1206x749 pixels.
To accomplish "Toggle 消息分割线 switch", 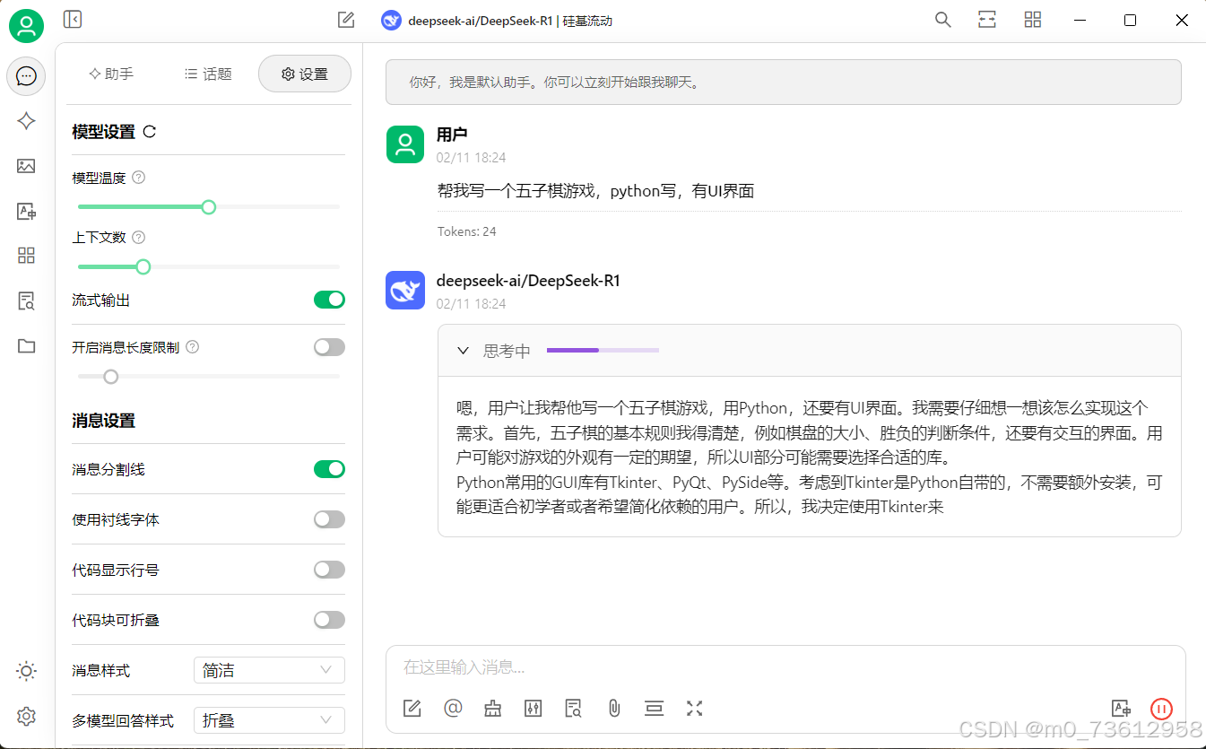I will click(329, 469).
